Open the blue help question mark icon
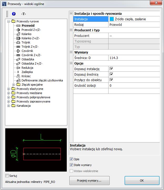This screenshot has height=190, width=164. [14, 14]
